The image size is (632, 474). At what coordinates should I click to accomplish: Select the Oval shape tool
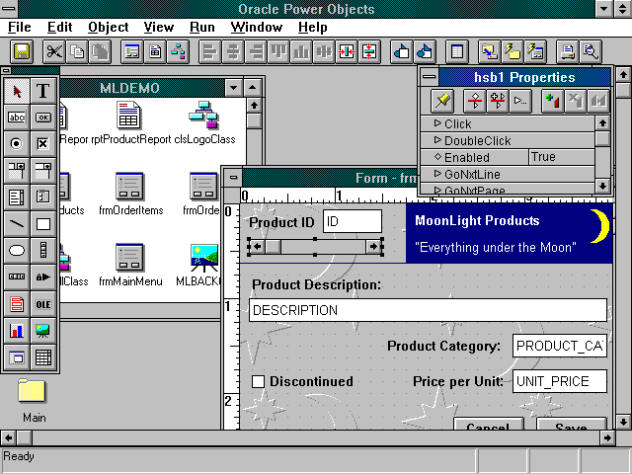(17, 251)
